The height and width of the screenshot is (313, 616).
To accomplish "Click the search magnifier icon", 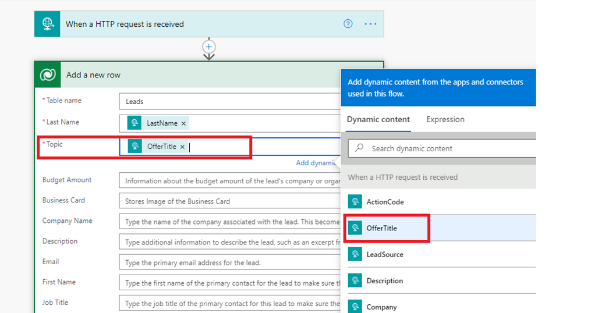I will (359, 148).
